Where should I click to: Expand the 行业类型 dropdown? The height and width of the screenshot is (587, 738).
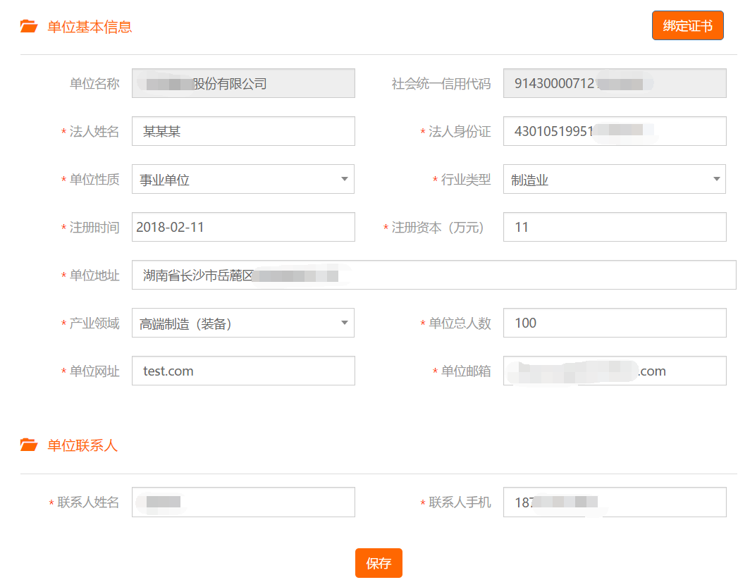tap(614, 179)
